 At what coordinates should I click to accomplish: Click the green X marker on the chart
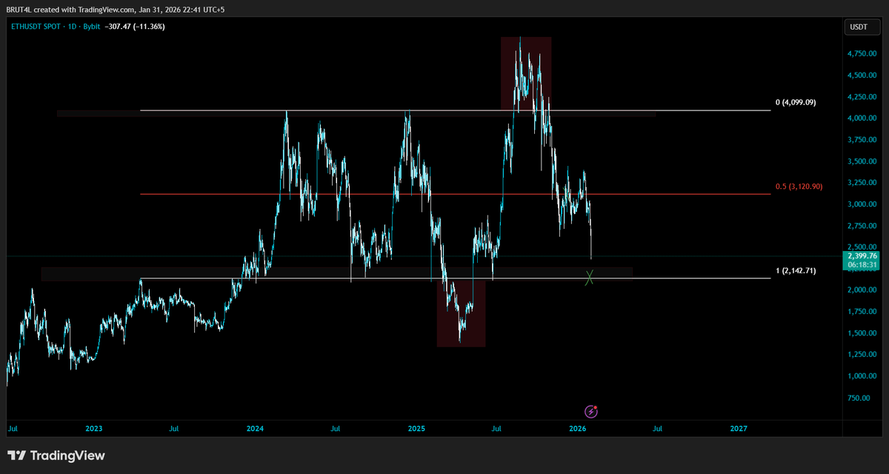coord(590,278)
